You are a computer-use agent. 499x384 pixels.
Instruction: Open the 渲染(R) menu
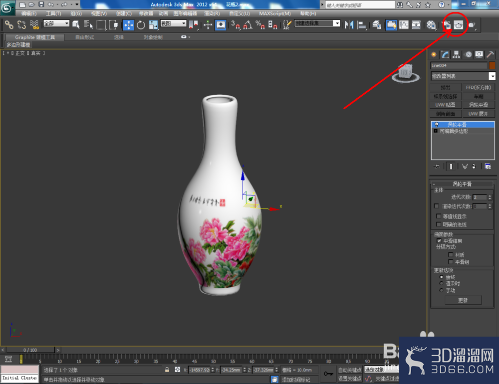pyautogui.click(x=212, y=13)
